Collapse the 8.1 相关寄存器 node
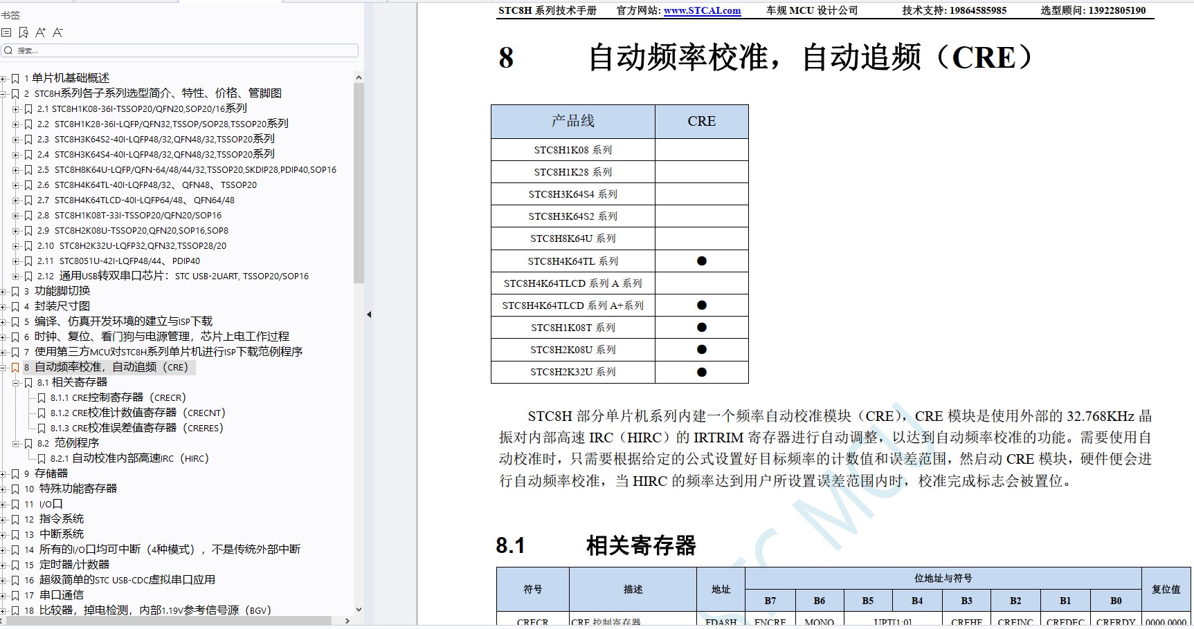The image size is (1194, 629). click(x=16, y=383)
